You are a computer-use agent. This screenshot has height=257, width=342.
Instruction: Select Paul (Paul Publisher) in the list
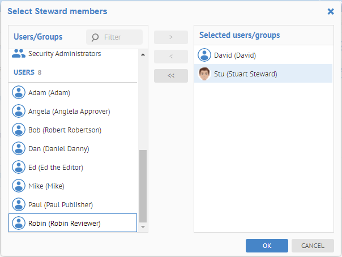point(60,204)
